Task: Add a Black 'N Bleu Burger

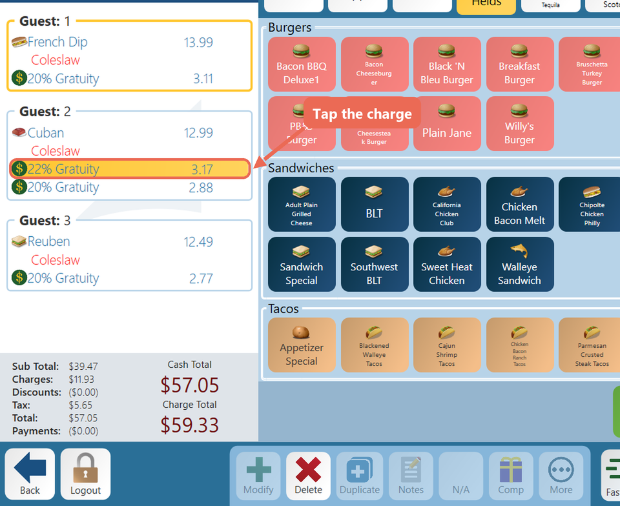Action: pyautogui.click(x=447, y=65)
